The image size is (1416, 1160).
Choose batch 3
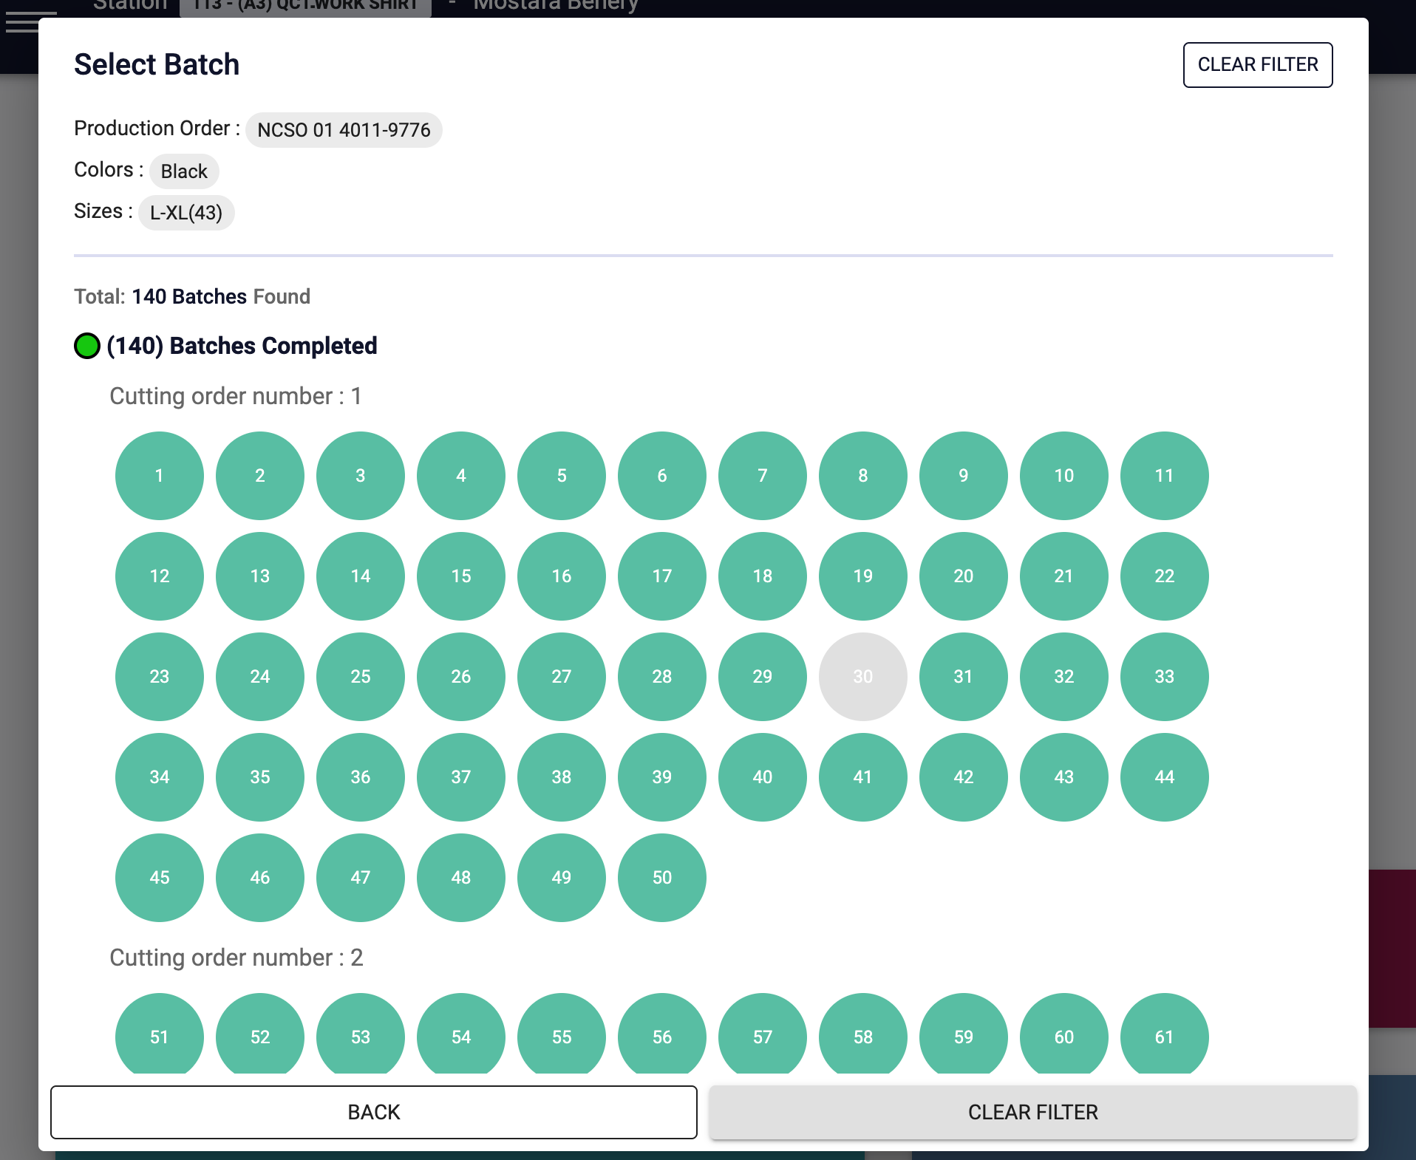pyautogui.click(x=361, y=476)
